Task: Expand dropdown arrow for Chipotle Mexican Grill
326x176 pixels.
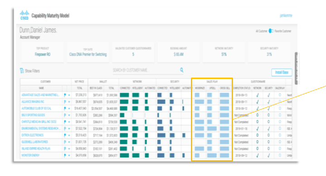Action: pos(69,122)
